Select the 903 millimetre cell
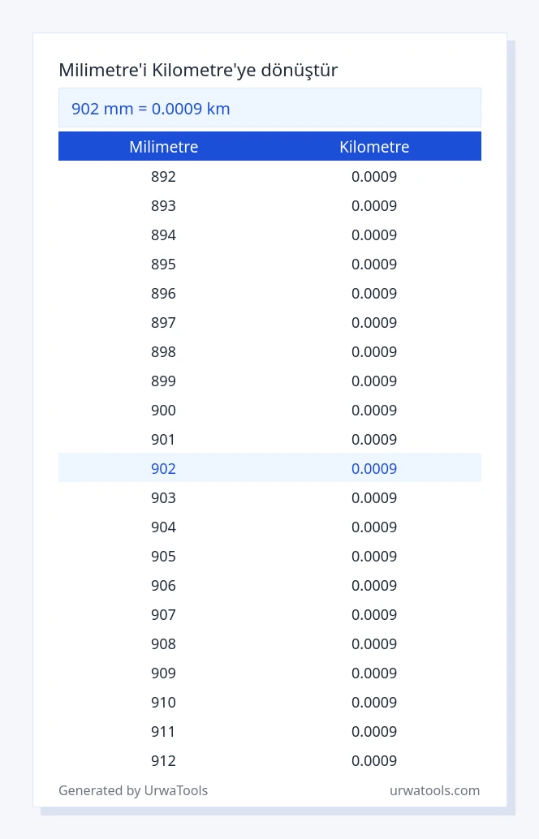Viewport: 539px width, 839px height. pos(163,498)
